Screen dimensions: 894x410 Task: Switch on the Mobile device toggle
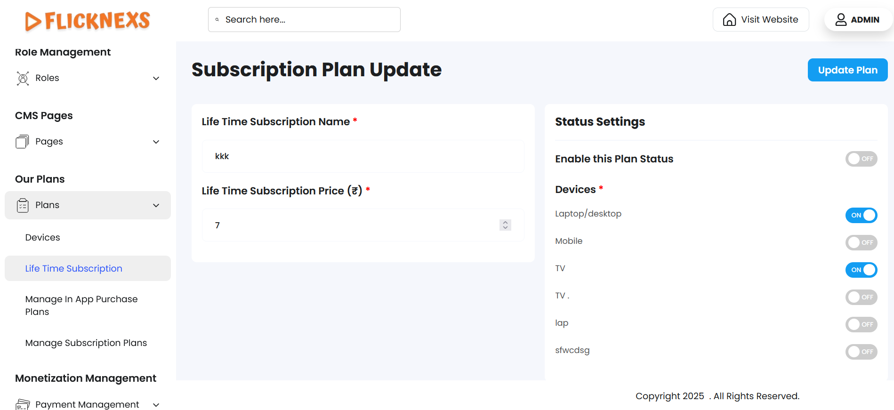click(861, 242)
